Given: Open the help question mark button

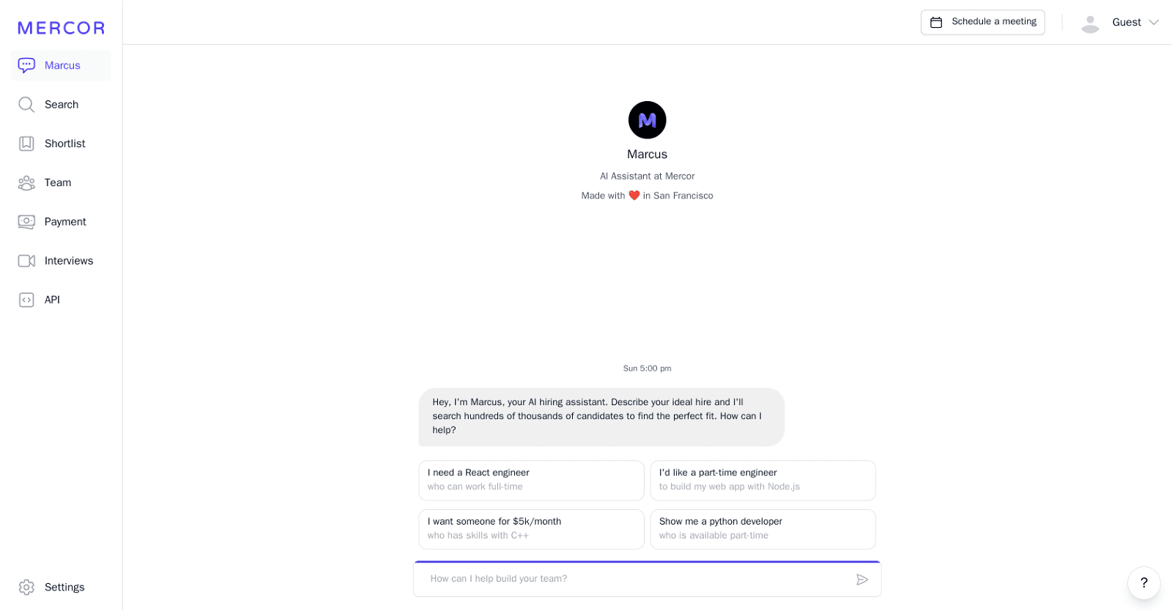Looking at the screenshot, I should pos(1143,583).
